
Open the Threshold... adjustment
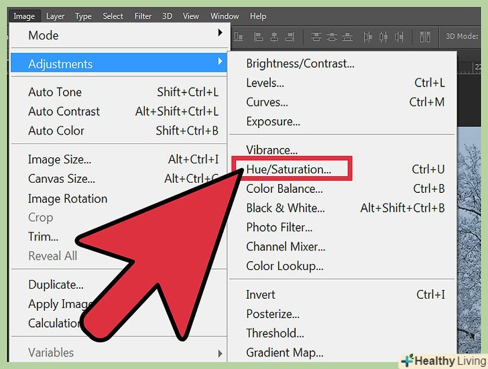(x=343, y=334)
